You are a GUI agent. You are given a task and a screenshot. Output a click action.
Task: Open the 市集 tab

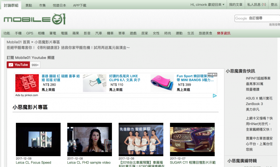tap(42, 5)
